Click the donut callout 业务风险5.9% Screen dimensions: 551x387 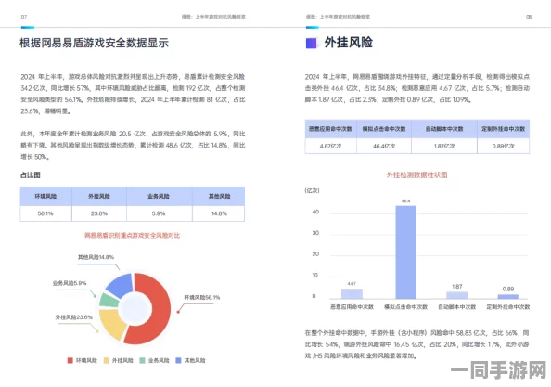tap(70, 283)
